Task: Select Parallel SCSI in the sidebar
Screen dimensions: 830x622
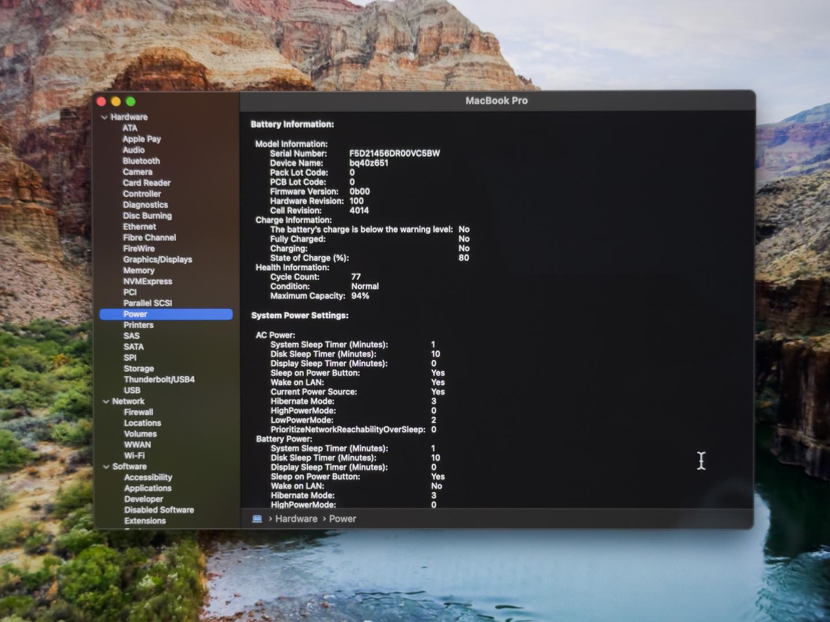Action: click(148, 304)
